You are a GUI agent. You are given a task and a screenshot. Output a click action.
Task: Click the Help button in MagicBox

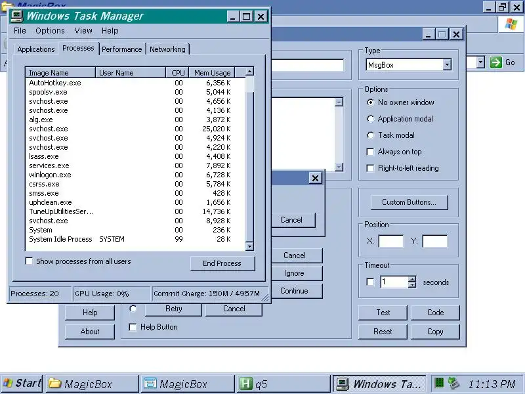[x=90, y=313]
